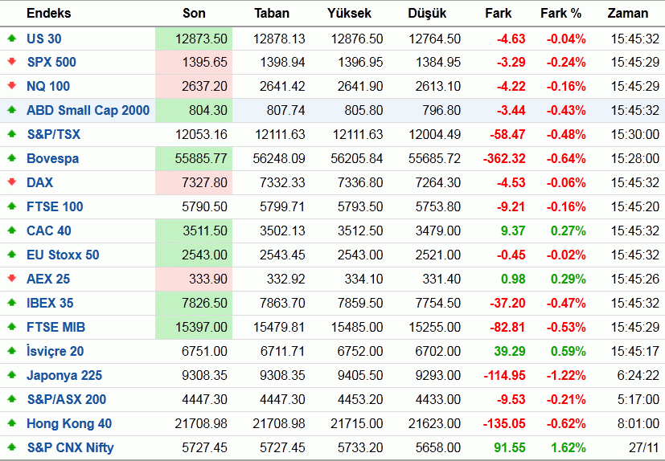The height and width of the screenshot is (461, 665).
Task: Select the SPX 500 last price 1395.65
Action: pyautogui.click(x=205, y=63)
